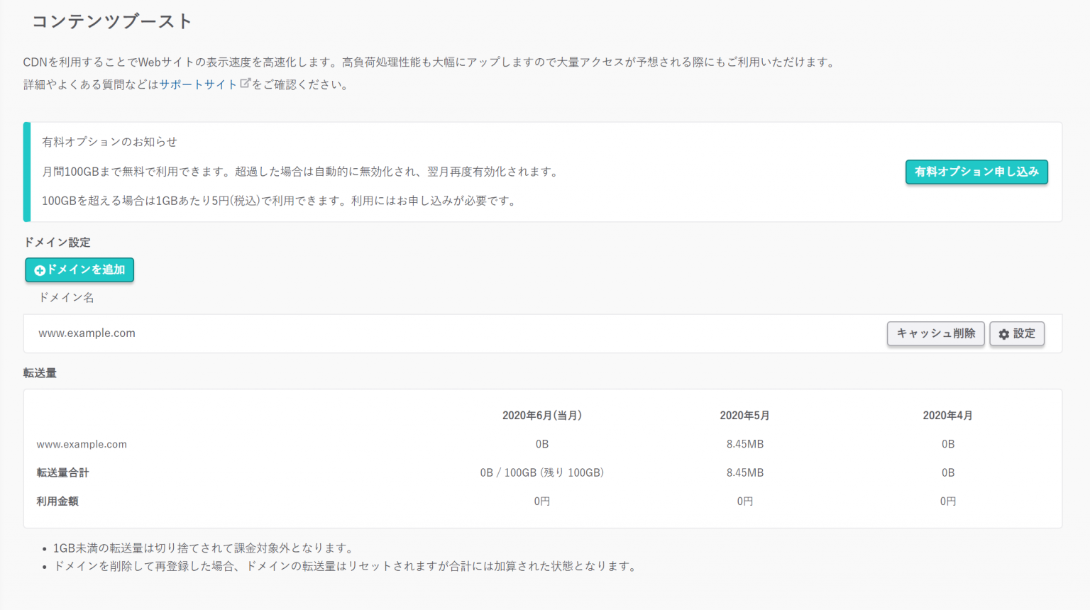This screenshot has width=1090, height=610.
Task: Click the 2020年5月 column header
Action: [x=744, y=416]
